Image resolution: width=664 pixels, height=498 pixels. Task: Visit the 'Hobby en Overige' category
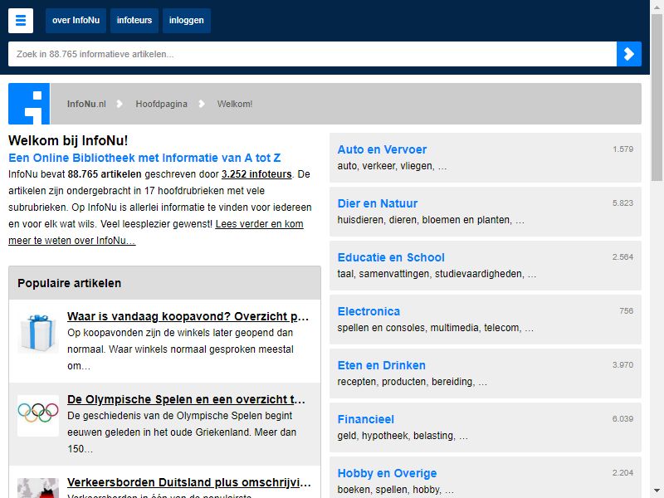(387, 473)
